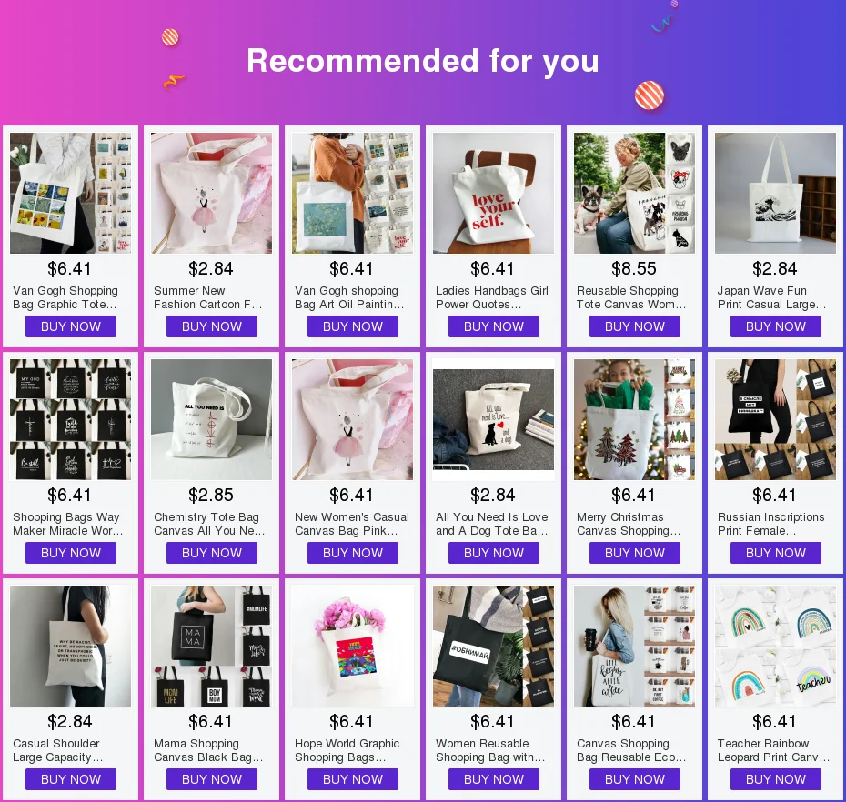Viewport: 846px width, 802px height.
Task: Open 'Shopping Bags Way Maker Miracle' product title
Action: click(x=68, y=525)
